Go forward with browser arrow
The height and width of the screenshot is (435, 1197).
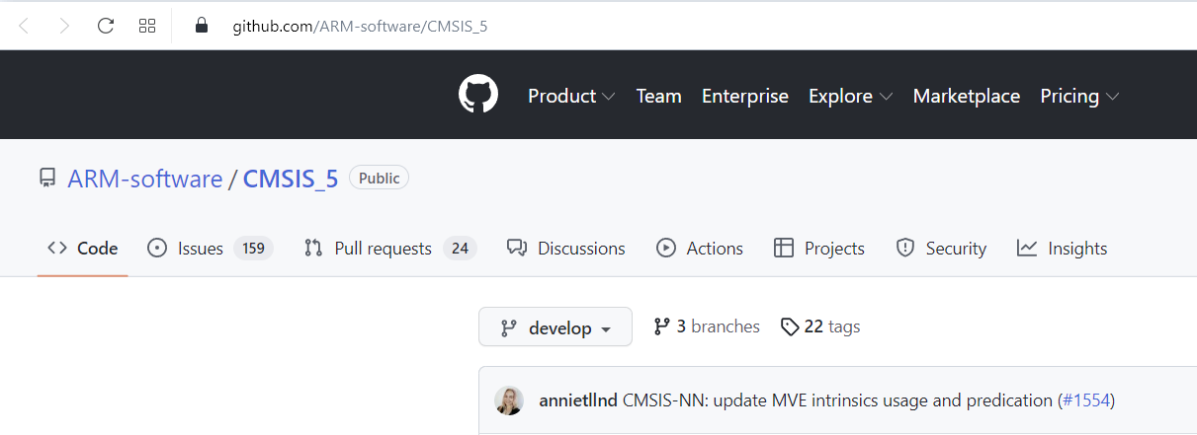(64, 26)
